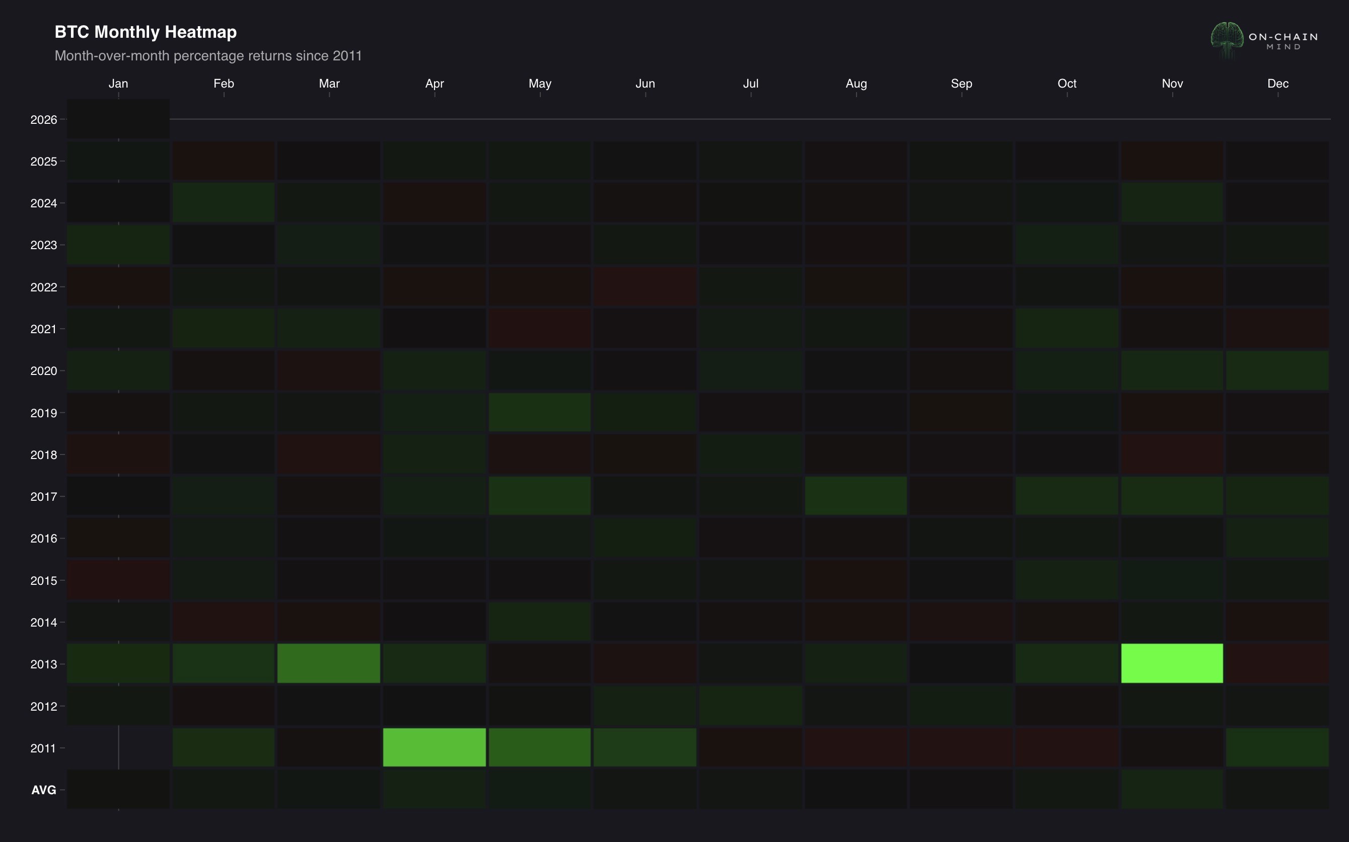Screen dimensions: 1349x842
Task: Click the AVG November cell
Action: click(1172, 789)
